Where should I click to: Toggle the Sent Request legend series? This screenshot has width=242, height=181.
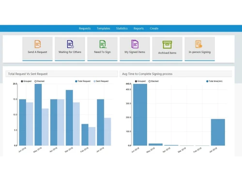pos(101,81)
